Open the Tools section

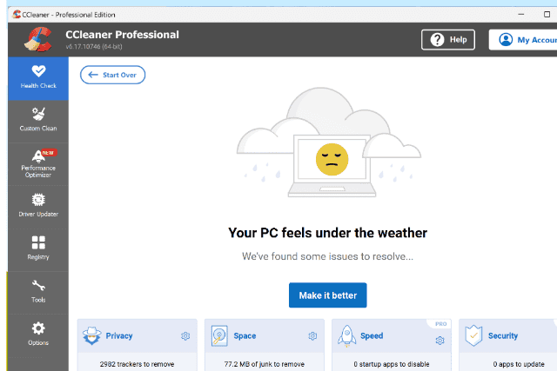coord(38,293)
